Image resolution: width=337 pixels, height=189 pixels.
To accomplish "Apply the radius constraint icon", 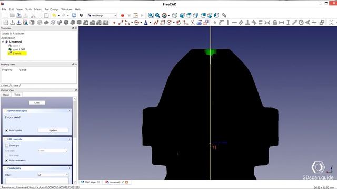I will click(301, 22).
